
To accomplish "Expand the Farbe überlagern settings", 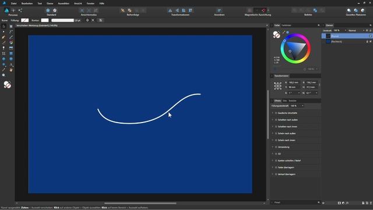I will point(273,167).
